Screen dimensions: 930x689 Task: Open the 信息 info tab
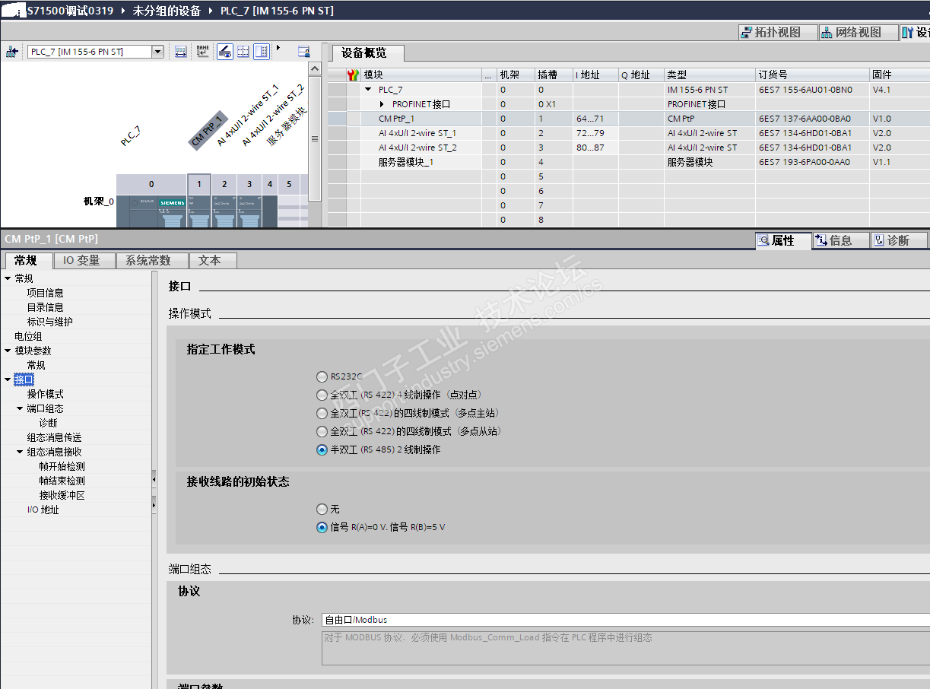[840, 240]
